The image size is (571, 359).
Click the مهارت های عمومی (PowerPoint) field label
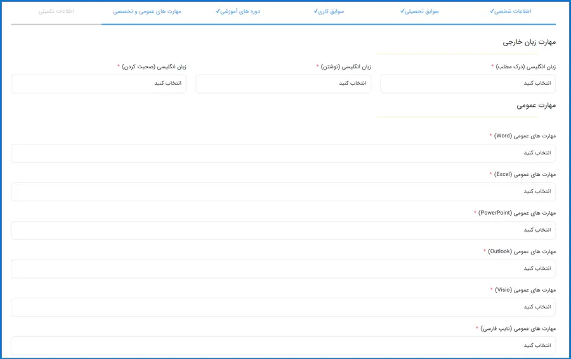(x=518, y=213)
